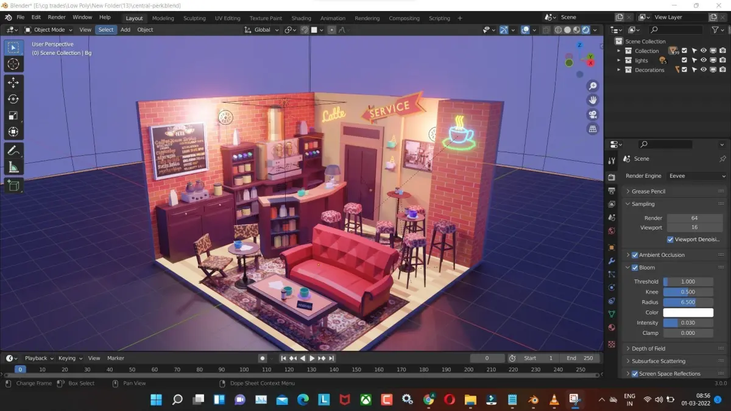Pick the Rotate tool
The height and width of the screenshot is (411, 731).
[x=13, y=99]
